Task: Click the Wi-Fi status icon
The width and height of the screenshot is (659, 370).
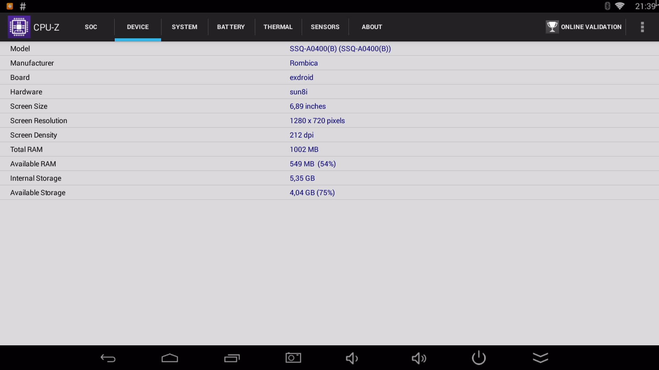Action: coord(620,6)
